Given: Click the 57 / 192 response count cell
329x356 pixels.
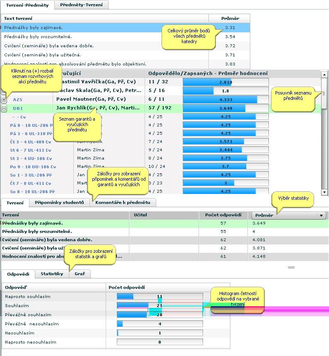Looking at the screenshot, I should tap(160, 108).
